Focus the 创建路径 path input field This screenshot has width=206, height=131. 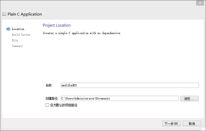click(x=120, y=98)
